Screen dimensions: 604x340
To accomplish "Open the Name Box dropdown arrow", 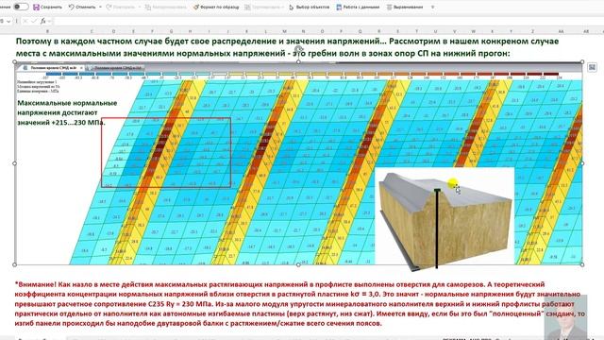I will [8, 21].
